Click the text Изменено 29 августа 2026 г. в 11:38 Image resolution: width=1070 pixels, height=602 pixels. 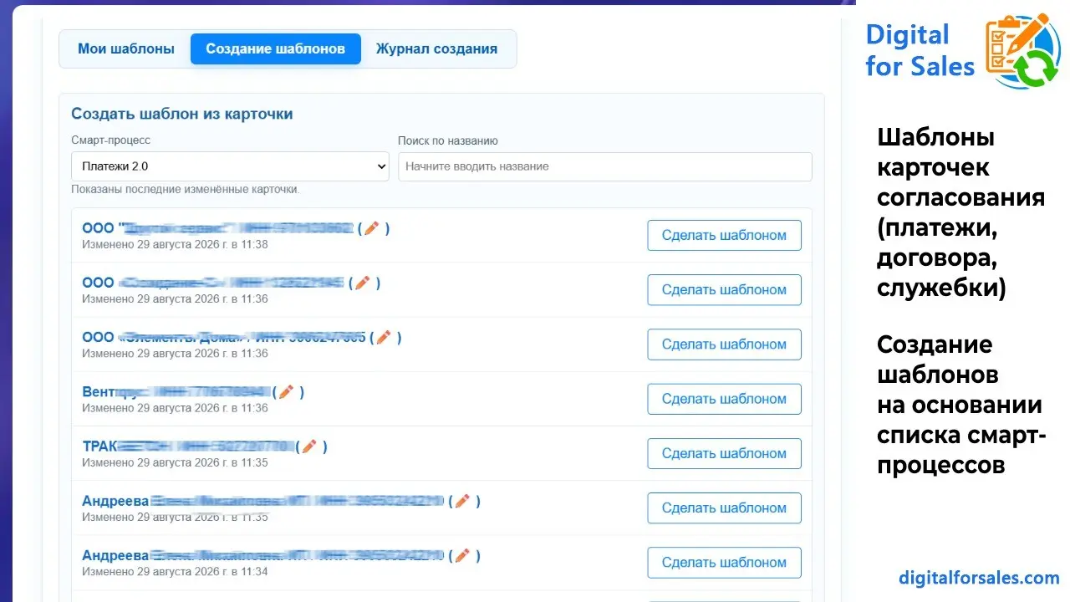tap(175, 244)
